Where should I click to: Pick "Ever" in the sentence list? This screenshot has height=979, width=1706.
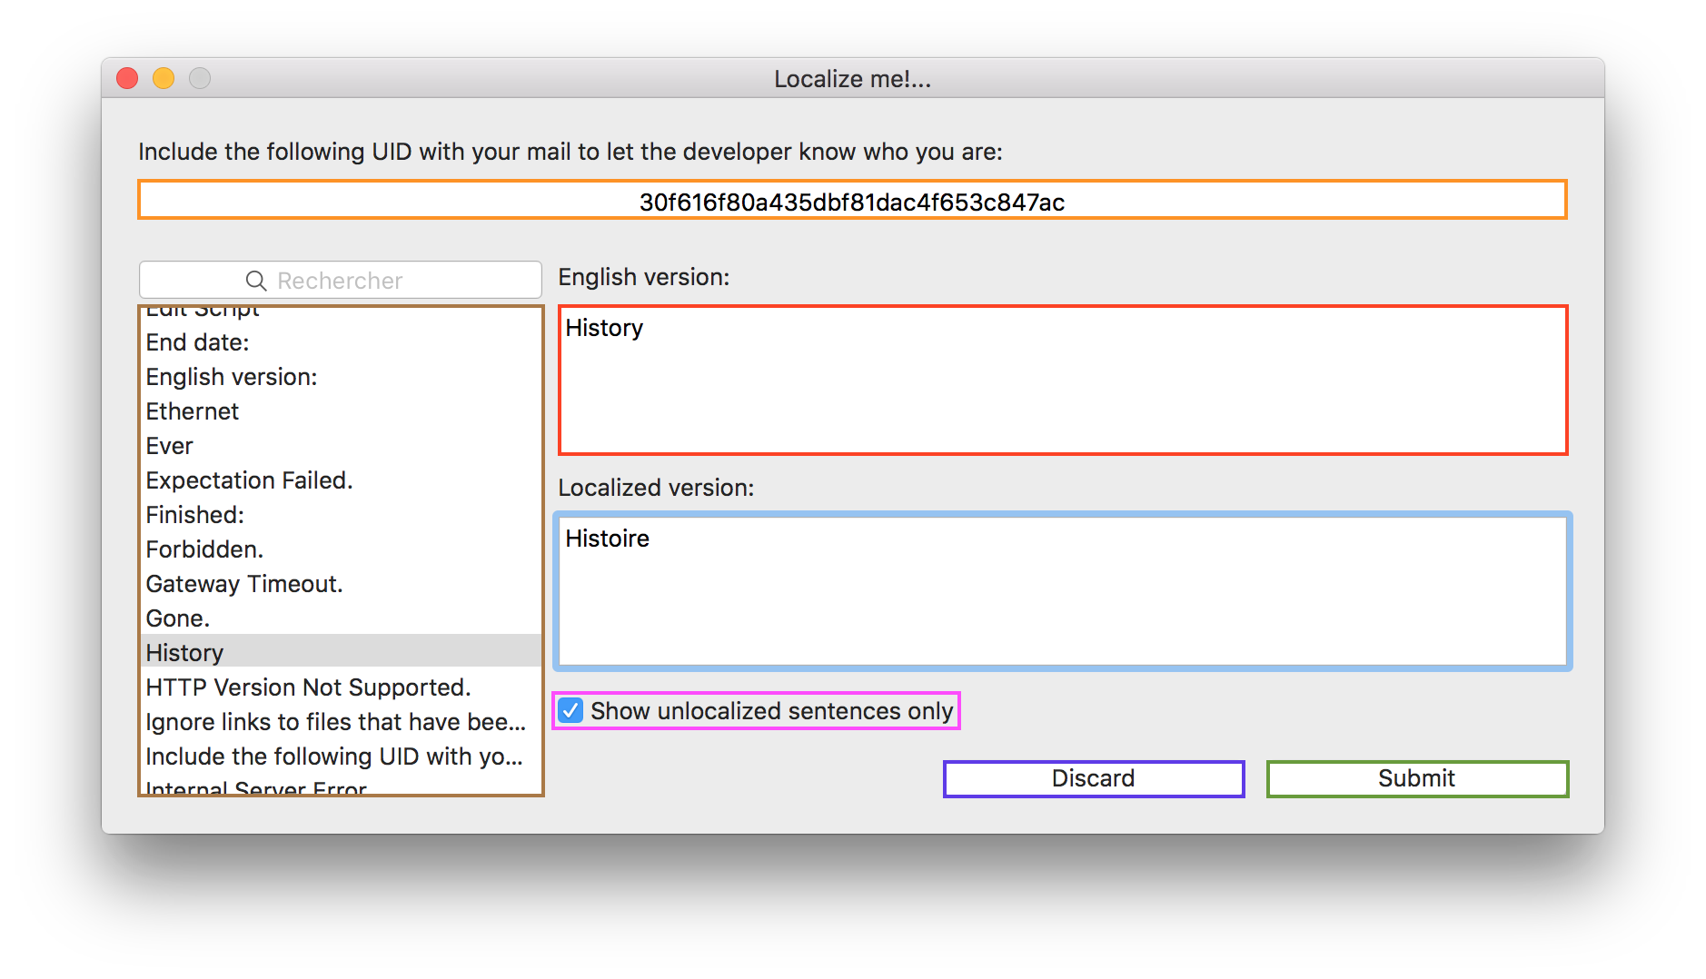[x=170, y=446]
